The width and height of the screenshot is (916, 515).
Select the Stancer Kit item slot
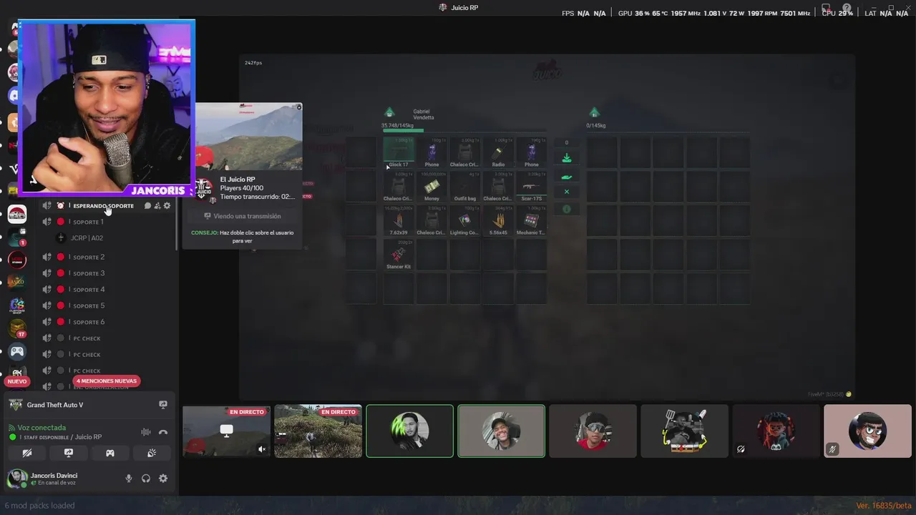[x=399, y=255]
